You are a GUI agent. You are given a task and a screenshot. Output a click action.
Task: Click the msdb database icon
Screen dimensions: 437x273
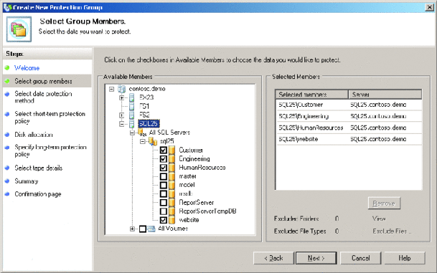pyautogui.click(x=172, y=193)
